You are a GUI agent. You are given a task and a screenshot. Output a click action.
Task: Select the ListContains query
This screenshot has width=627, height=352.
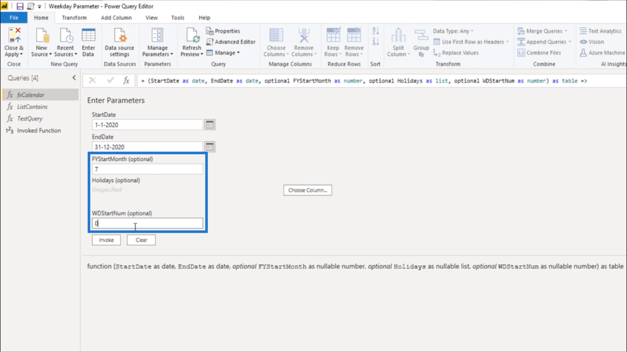[x=40, y=107]
